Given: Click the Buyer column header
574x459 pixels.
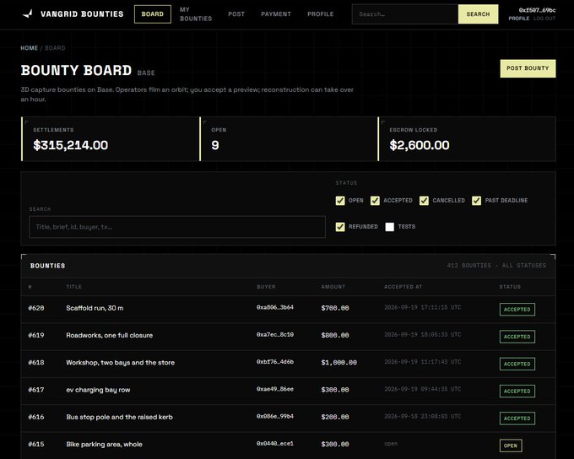Looking at the screenshot, I should click(x=266, y=287).
